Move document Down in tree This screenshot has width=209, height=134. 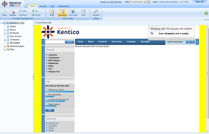pos(36,15)
